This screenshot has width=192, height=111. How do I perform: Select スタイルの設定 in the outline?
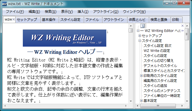click(x=155, y=56)
